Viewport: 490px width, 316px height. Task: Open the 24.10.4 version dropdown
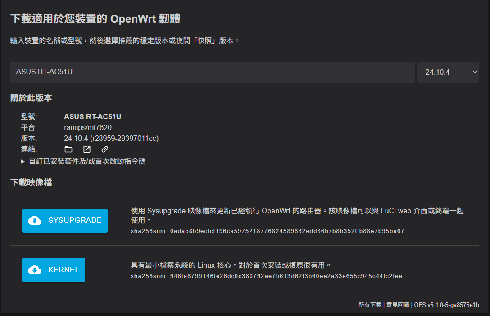pos(448,72)
